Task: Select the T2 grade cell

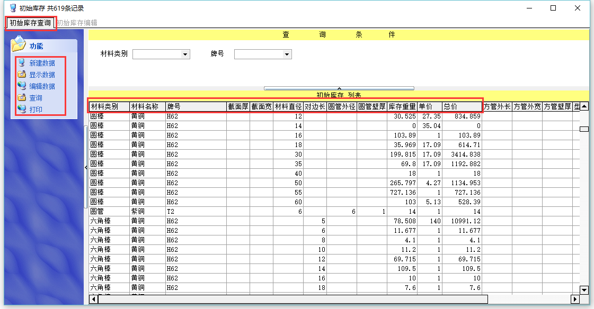Action: (x=196, y=212)
